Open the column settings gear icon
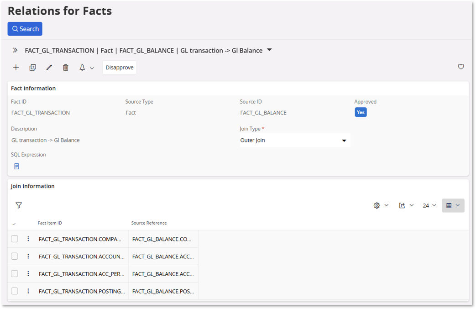This screenshot has width=476, height=309. coord(377,205)
